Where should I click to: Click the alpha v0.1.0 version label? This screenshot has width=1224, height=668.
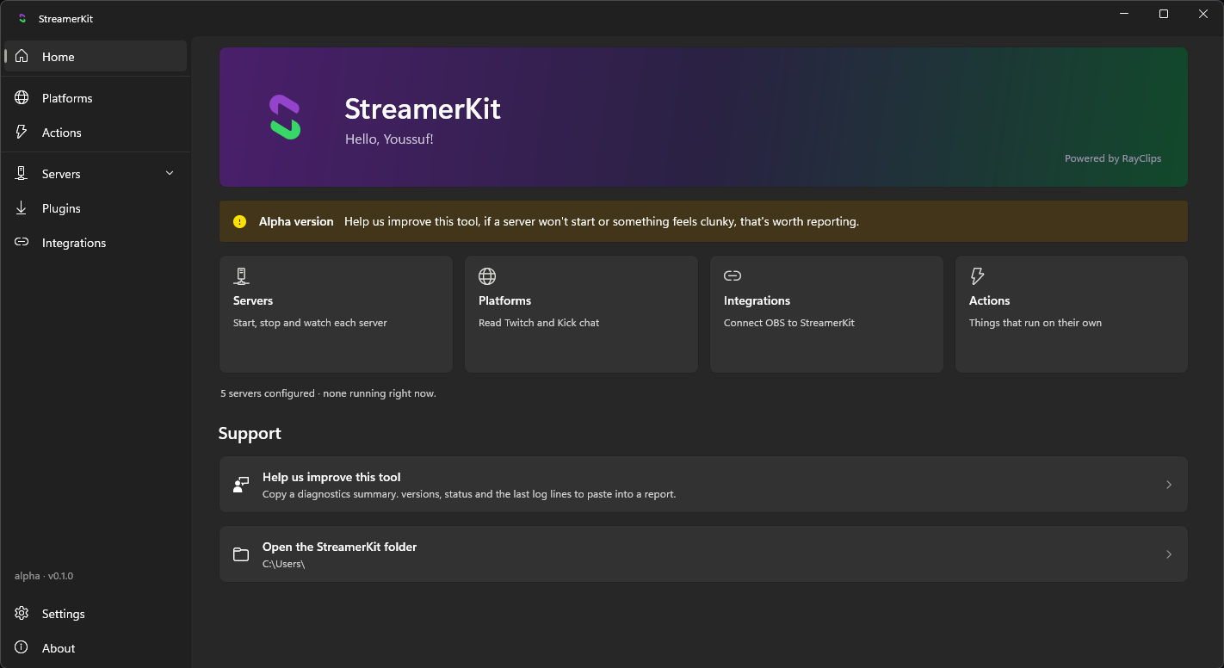click(x=44, y=576)
